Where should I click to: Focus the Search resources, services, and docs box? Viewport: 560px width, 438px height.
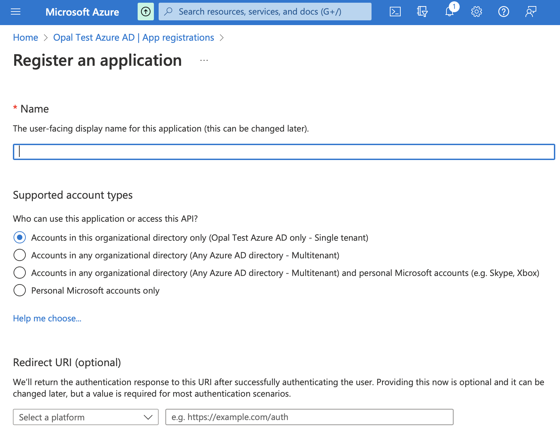265,12
